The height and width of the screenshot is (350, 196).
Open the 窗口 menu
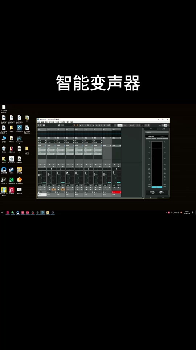tap(68, 122)
